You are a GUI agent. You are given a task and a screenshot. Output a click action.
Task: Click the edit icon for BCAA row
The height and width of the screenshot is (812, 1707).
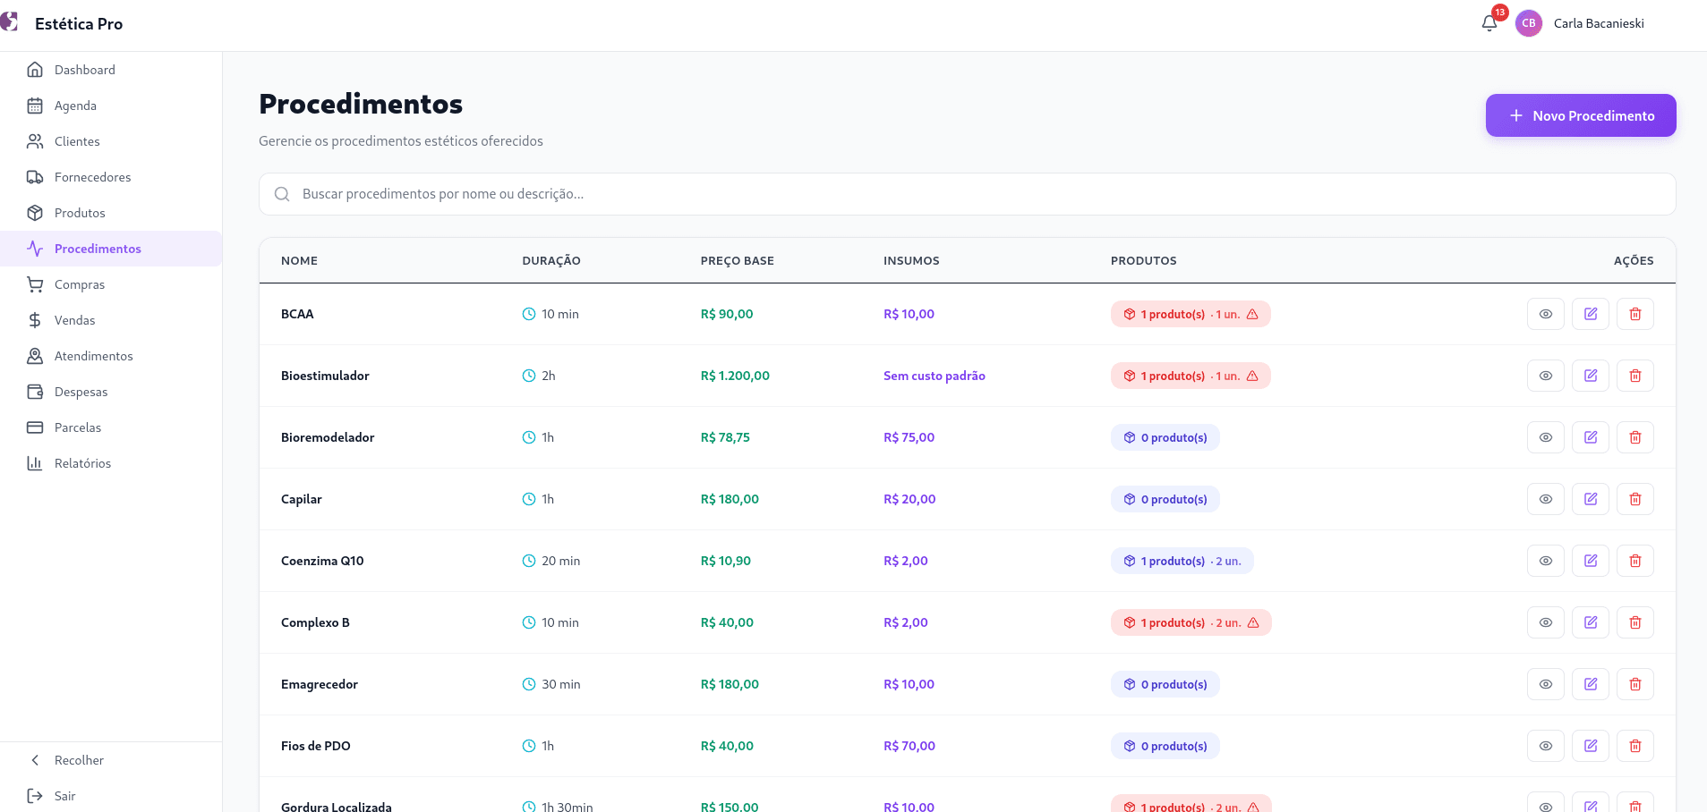click(1591, 314)
